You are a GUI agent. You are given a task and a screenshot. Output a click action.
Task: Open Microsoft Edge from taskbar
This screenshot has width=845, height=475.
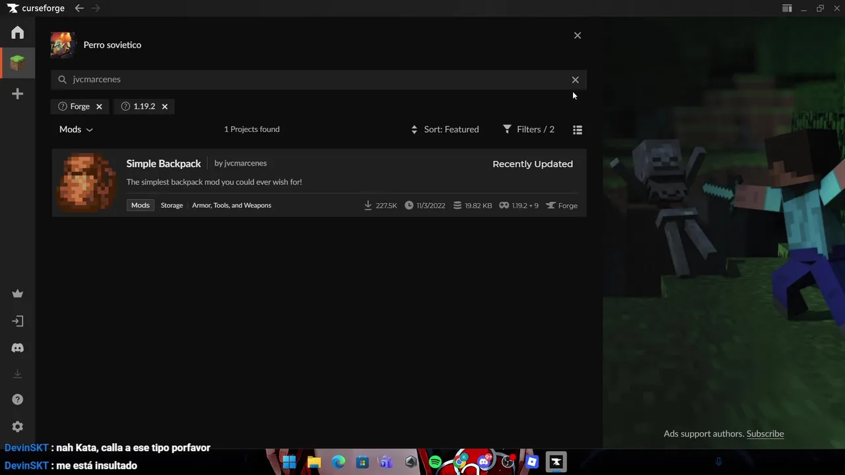point(338,462)
